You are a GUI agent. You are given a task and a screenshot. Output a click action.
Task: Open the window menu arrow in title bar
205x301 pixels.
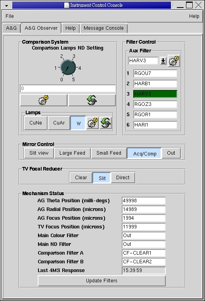[x=6, y=6]
